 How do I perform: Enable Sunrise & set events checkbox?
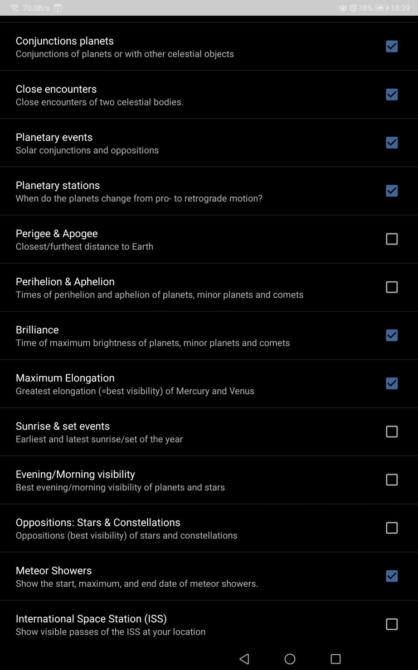392,432
